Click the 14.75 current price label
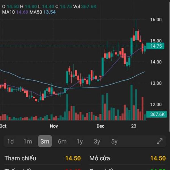This screenshot has height=170, width=170. 155,46
